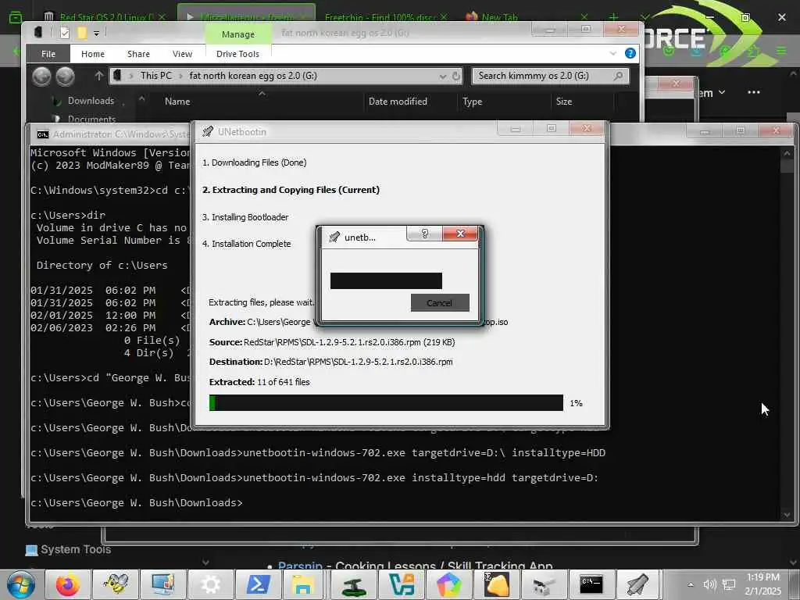
Task: Open Customize Quick Access Toolbar dropdown
Action: tap(96, 33)
